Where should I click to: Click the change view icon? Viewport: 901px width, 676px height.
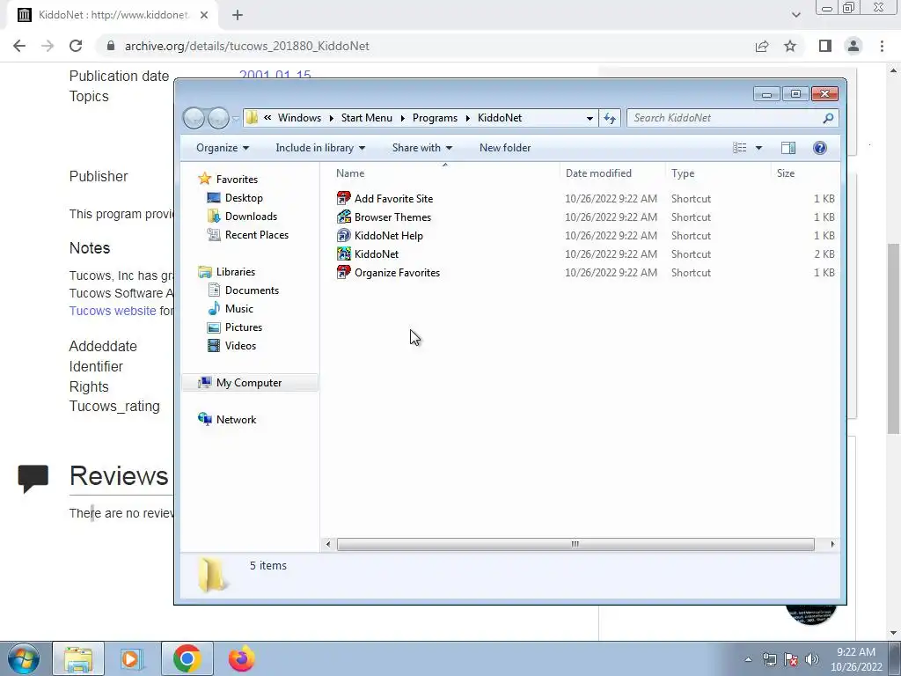(739, 148)
